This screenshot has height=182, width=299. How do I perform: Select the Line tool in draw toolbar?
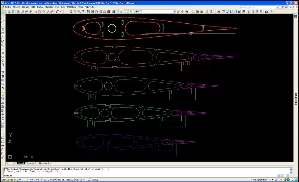point(3,18)
